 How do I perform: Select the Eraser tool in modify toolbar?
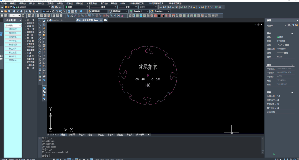pos(44,21)
